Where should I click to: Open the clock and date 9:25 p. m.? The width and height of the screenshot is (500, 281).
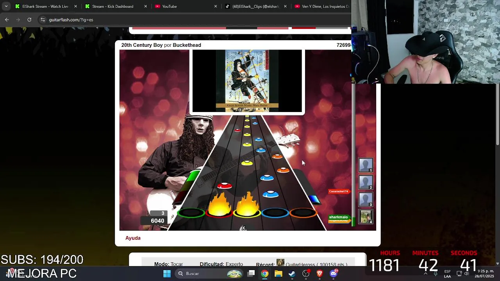point(484,274)
